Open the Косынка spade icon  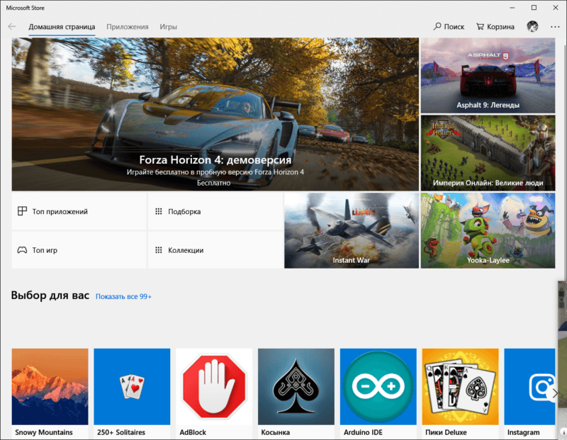tap(296, 386)
